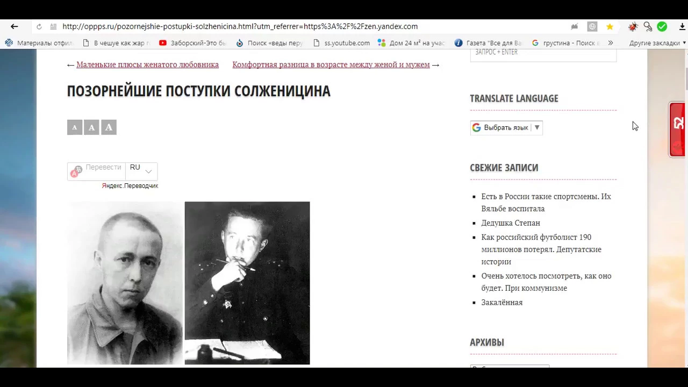Open site info icon beside the URL
The height and width of the screenshot is (387, 688).
point(53,26)
